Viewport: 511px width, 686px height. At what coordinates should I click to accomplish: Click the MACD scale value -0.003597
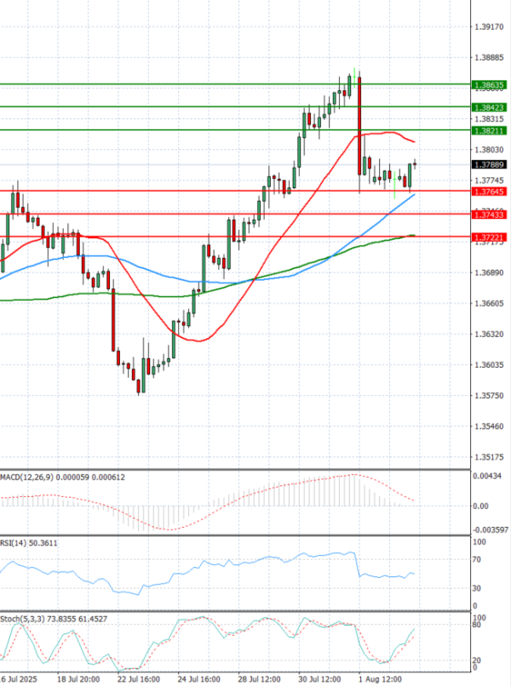[x=491, y=529]
